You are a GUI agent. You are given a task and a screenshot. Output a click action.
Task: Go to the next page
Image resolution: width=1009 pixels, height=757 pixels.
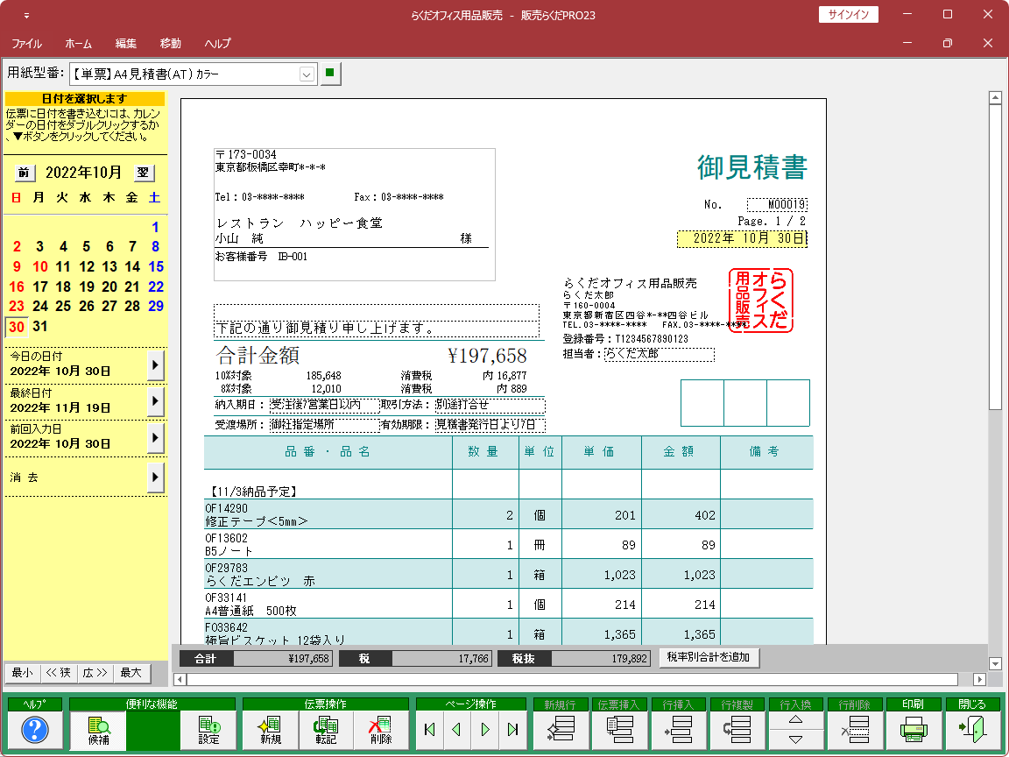coord(485,729)
